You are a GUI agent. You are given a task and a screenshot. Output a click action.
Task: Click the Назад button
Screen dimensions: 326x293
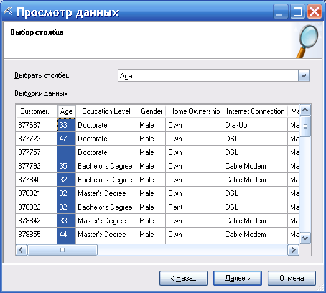[x=184, y=278]
